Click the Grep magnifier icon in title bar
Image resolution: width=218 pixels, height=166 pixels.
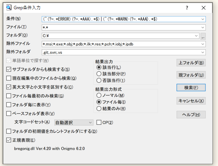click(x=8, y=7)
